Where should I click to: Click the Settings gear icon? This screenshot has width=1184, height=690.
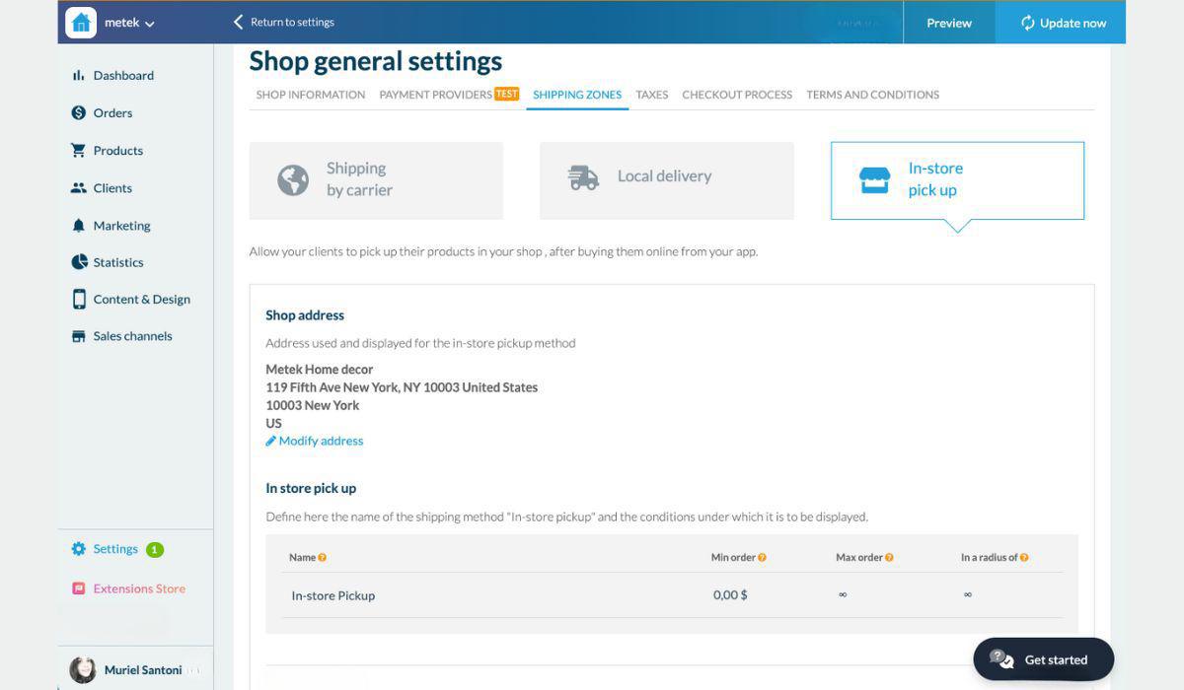click(x=79, y=549)
